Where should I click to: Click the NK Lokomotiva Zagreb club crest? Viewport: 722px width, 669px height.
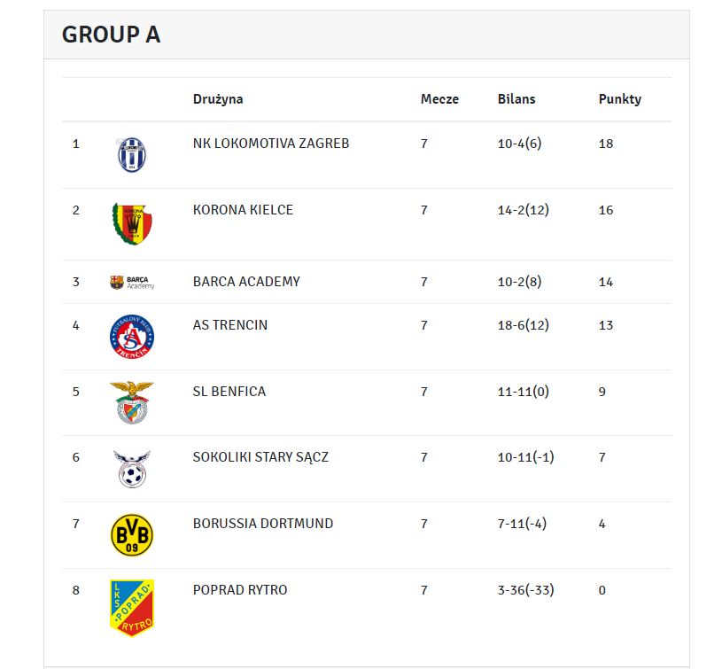132,155
